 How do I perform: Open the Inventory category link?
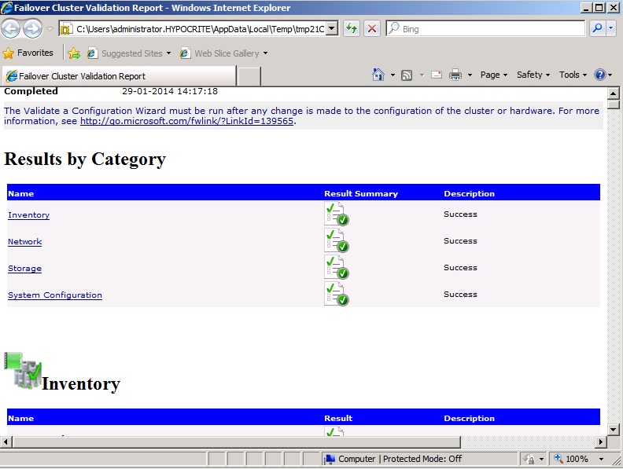28,214
